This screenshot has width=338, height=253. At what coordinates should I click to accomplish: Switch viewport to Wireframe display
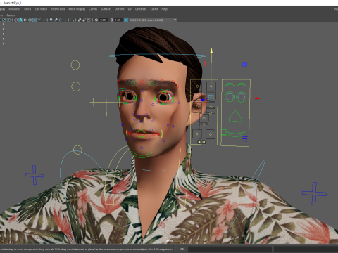coord(15,20)
